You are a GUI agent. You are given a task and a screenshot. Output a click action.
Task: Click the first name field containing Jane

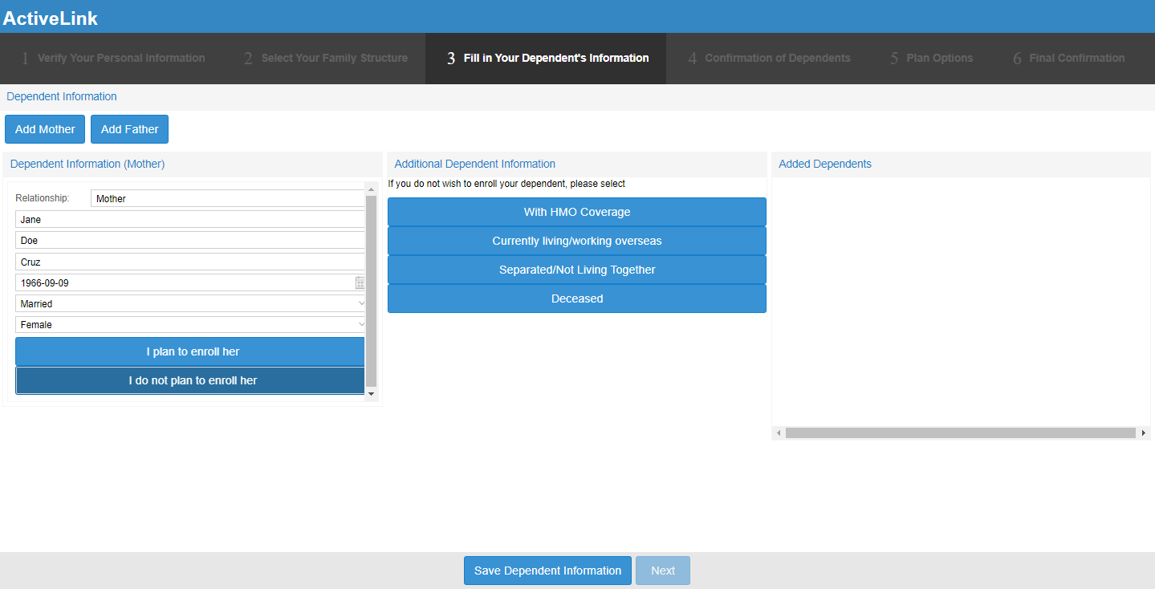tap(189, 220)
